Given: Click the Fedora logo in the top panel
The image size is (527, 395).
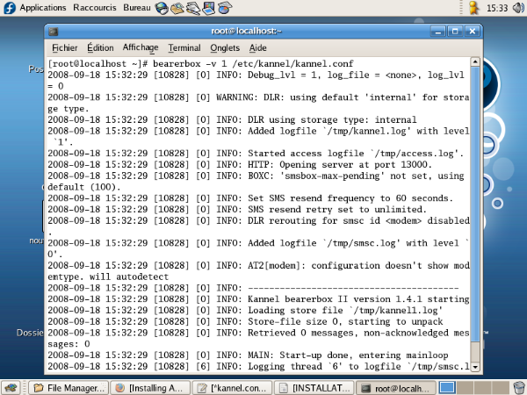Looking at the screenshot, I should coord(10,8).
